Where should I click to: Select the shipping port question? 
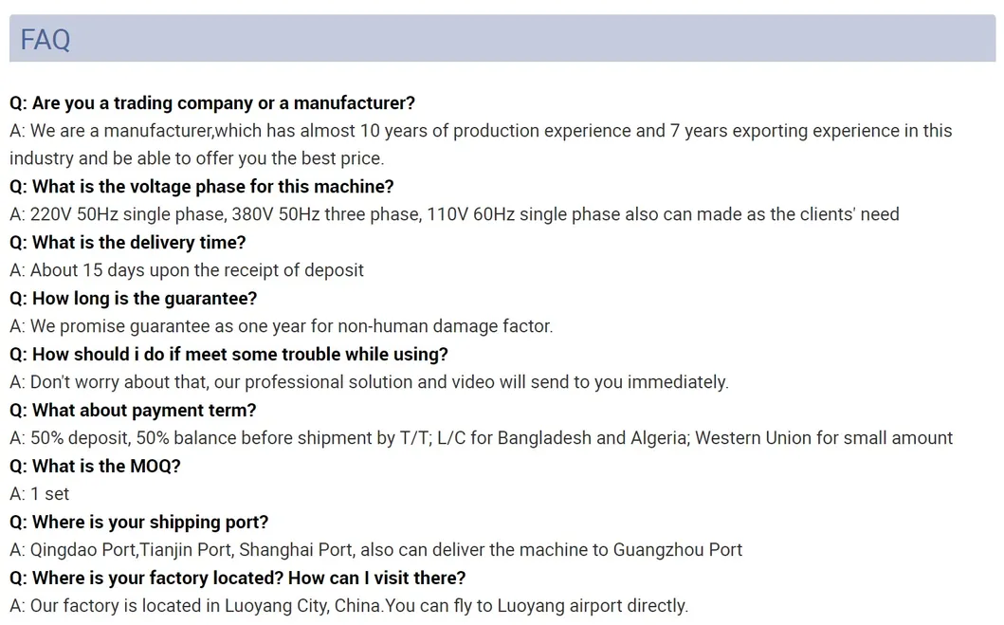(x=139, y=522)
